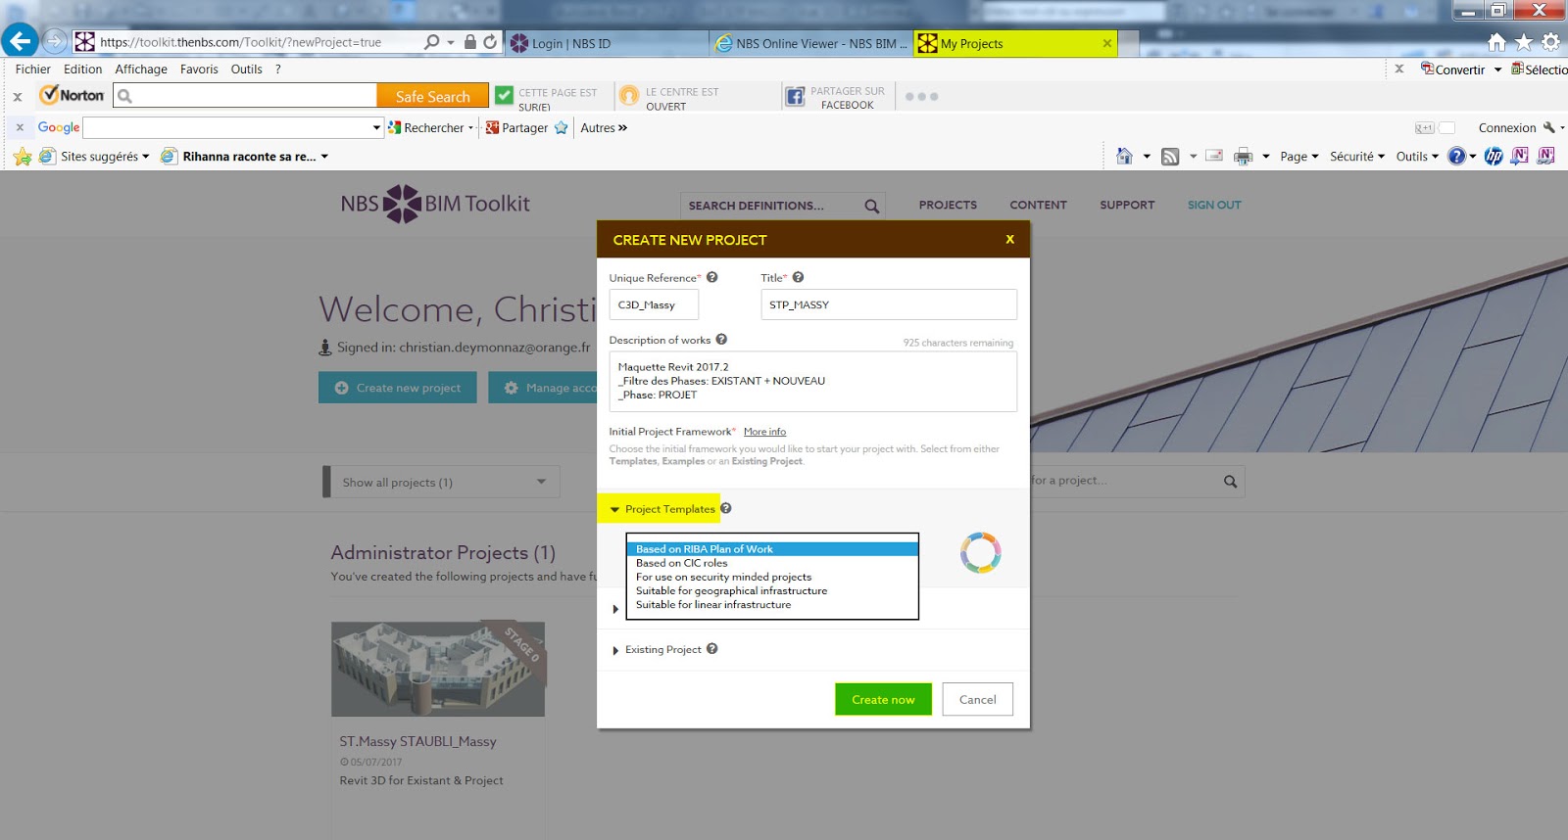Click the Project Templates help question icon
This screenshot has width=1568, height=840.
(726, 508)
